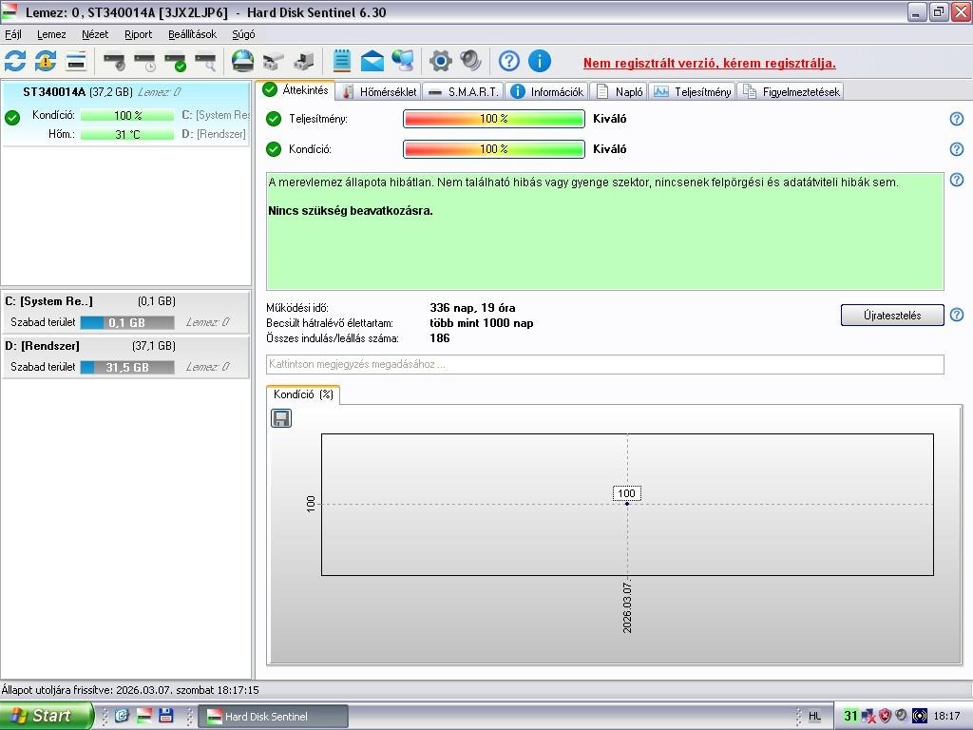This screenshot has height=730, width=973.
Task: Click the D: [Rendszer] partition header
Action: 42,346
